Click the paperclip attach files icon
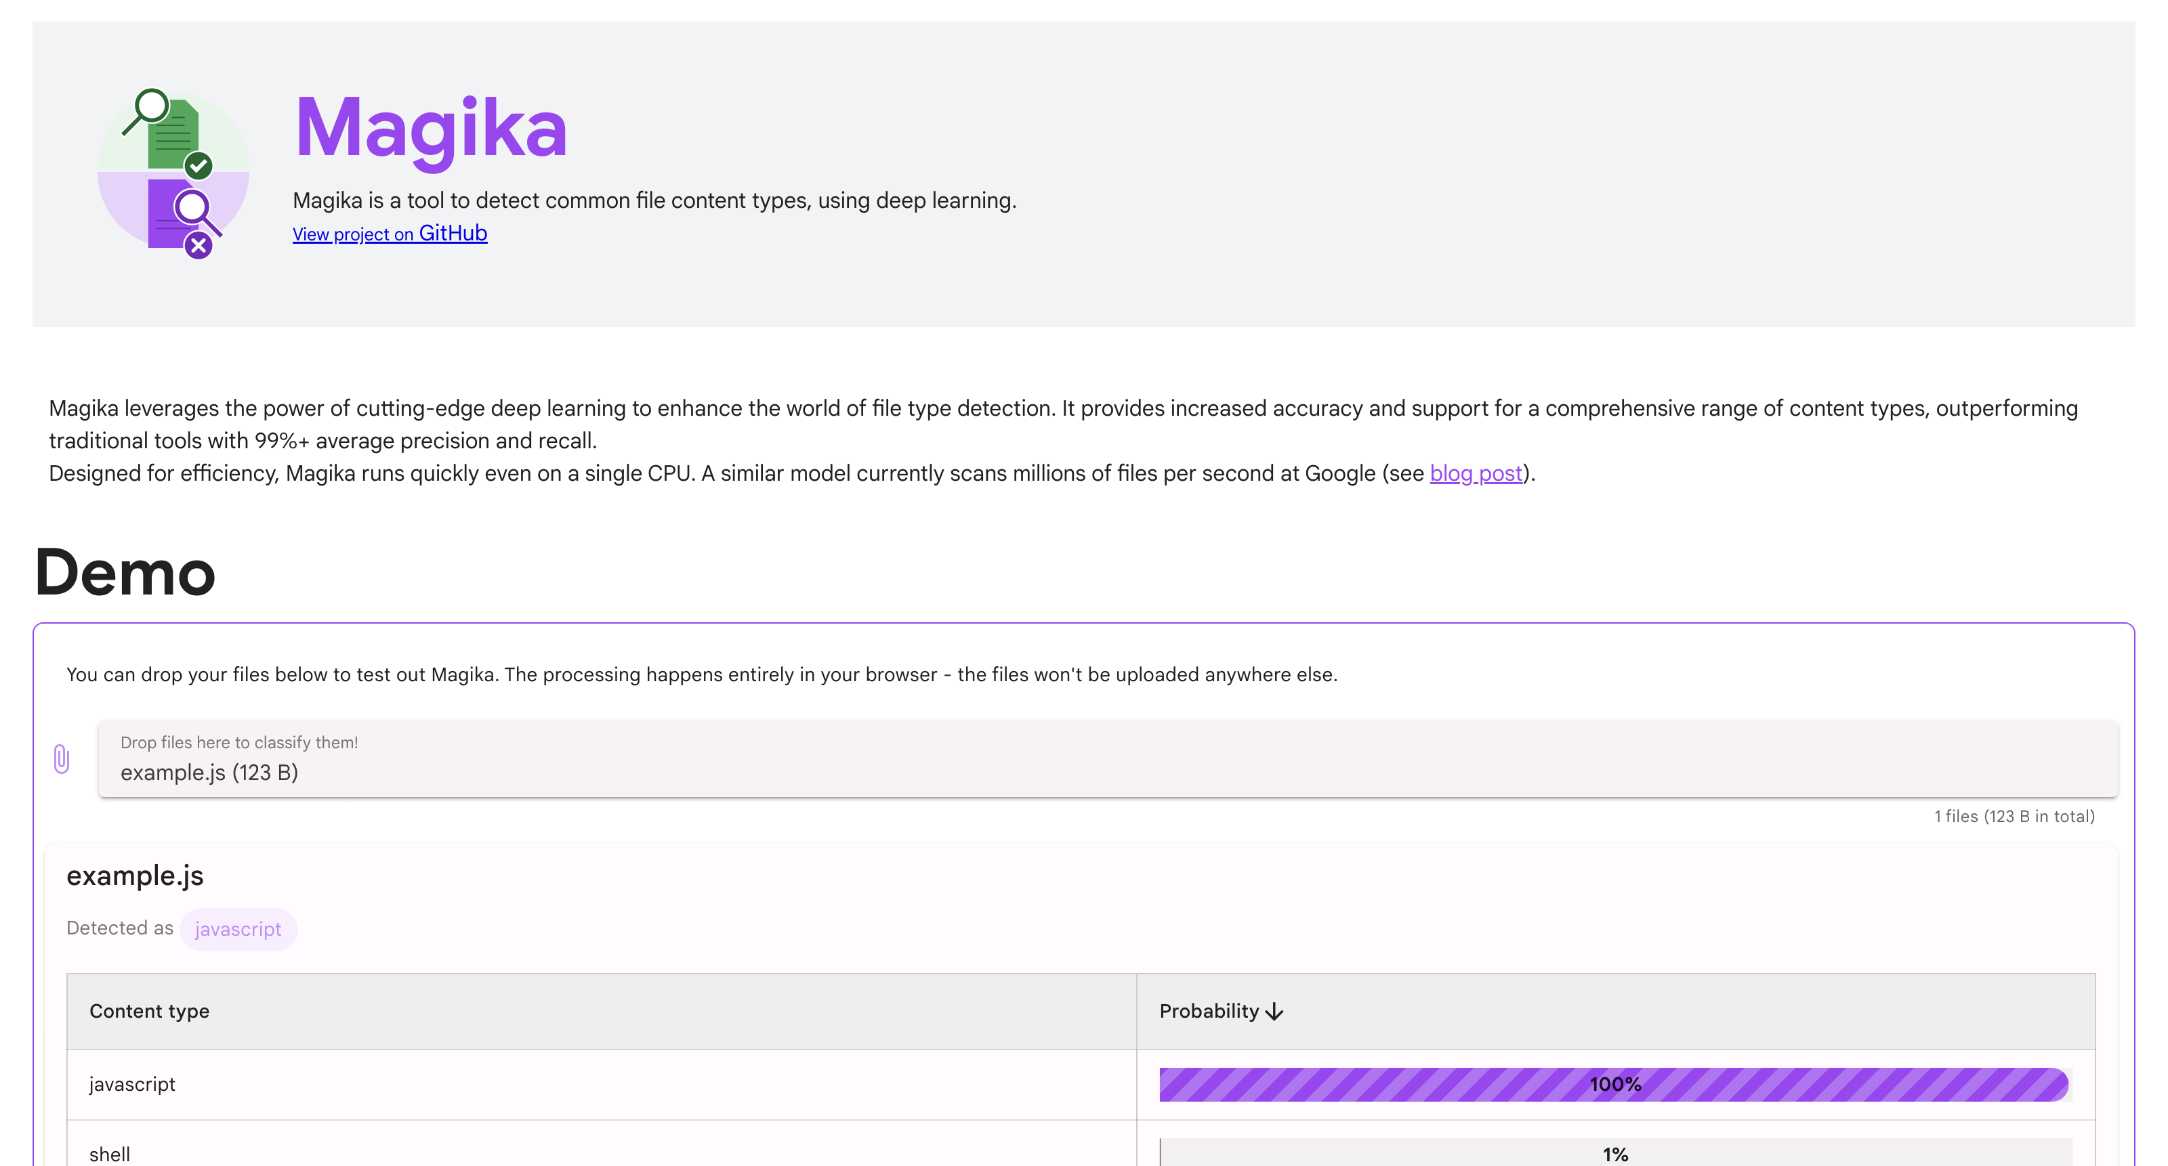2168x1166 pixels. click(62, 759)
